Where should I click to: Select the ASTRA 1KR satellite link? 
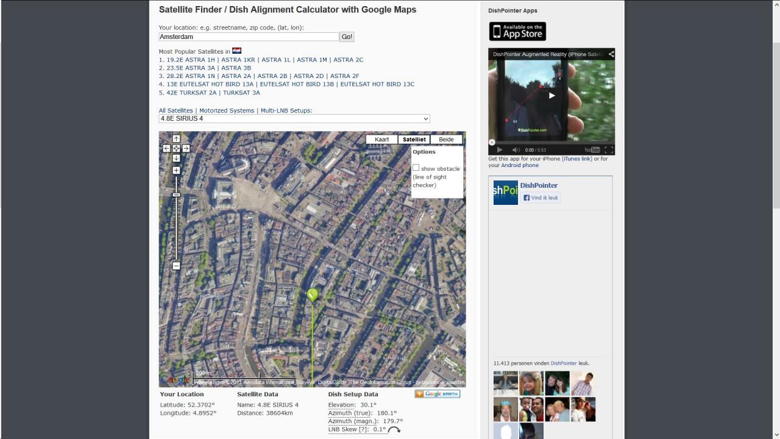click(238, 60)
